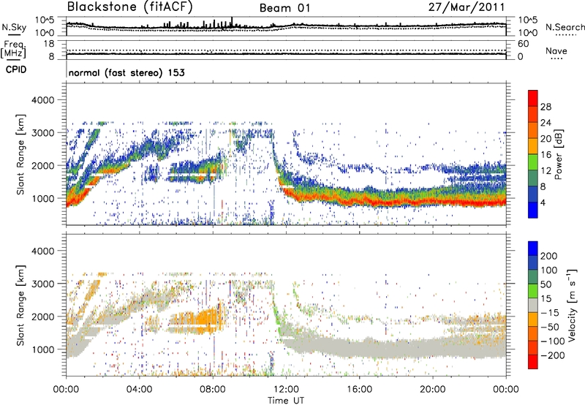585x405 pixels.
Task: Click the '60' Nave axis value
Action: 524,44
